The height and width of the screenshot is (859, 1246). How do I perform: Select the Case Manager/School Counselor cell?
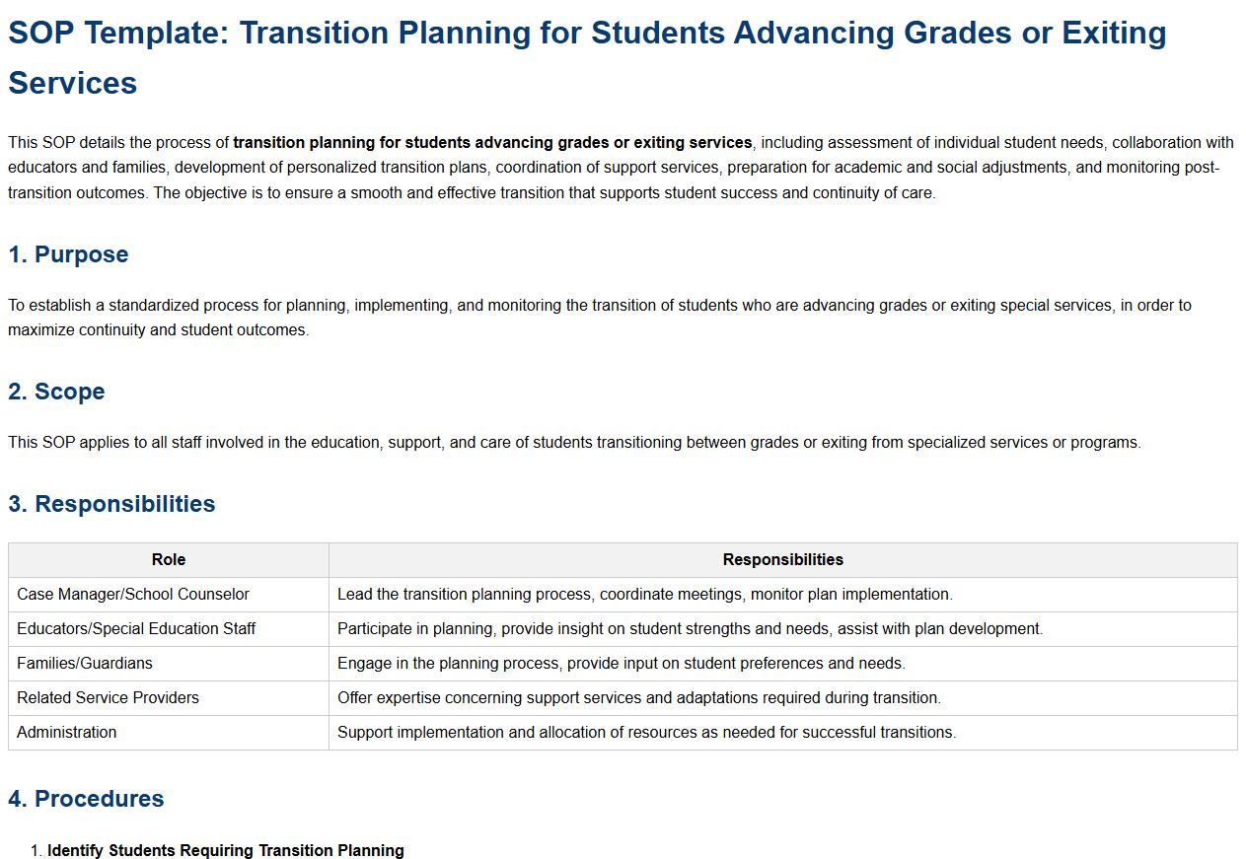133,595
